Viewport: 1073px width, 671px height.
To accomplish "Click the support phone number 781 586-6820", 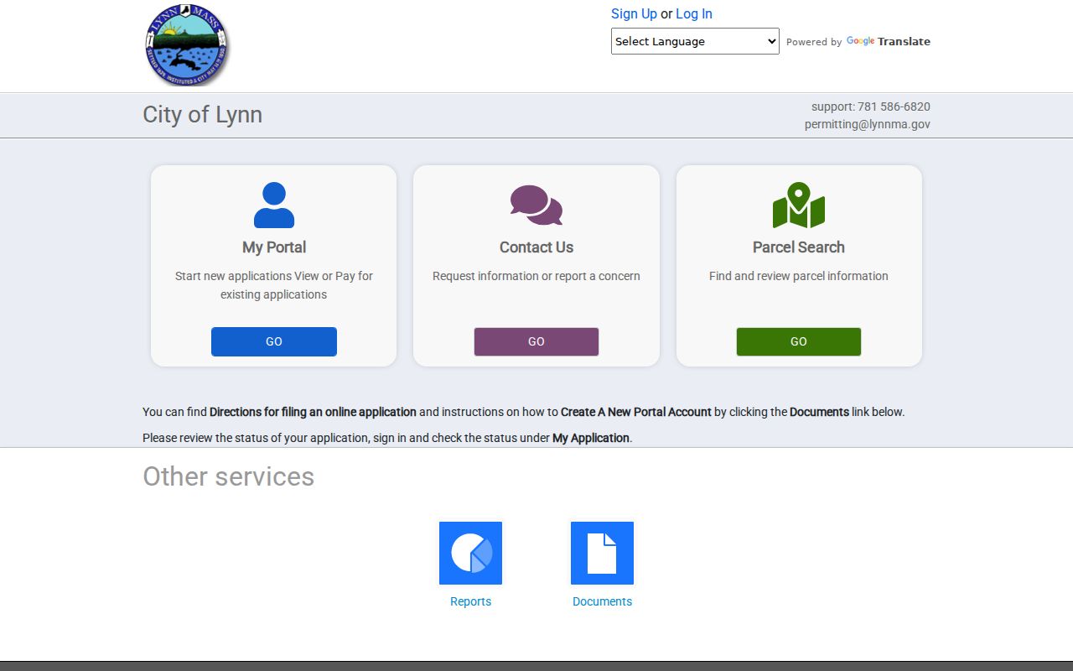I will [x=894, y=107].
